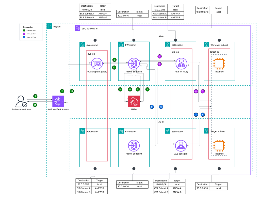260x198 pixels.
Task: Click the green step 5 circle
Action: [x=138, y=89]
